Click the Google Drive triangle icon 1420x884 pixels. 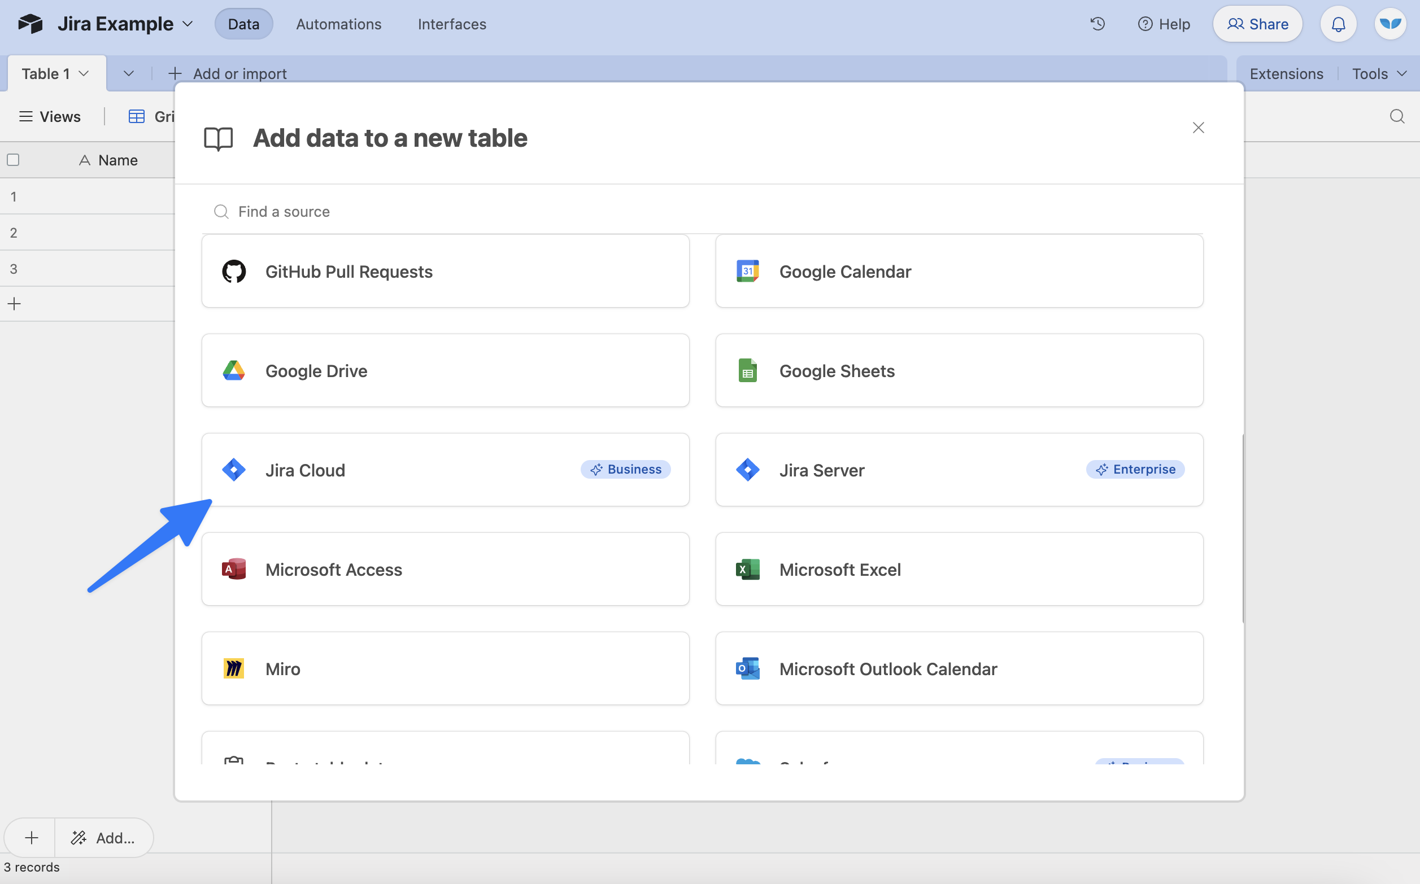click(234, 371)
